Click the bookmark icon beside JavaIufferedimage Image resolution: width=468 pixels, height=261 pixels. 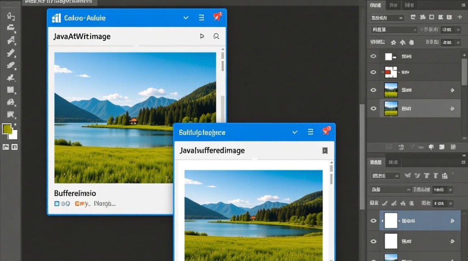325,151
